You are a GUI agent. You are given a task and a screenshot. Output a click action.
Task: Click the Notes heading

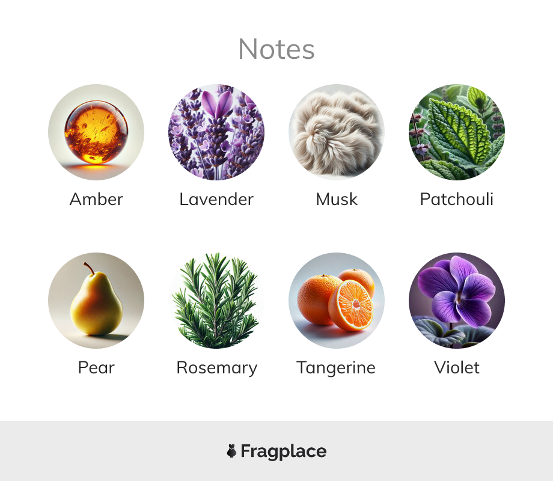[276, 49]
